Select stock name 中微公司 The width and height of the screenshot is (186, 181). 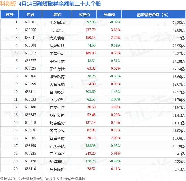coord(57,54)
